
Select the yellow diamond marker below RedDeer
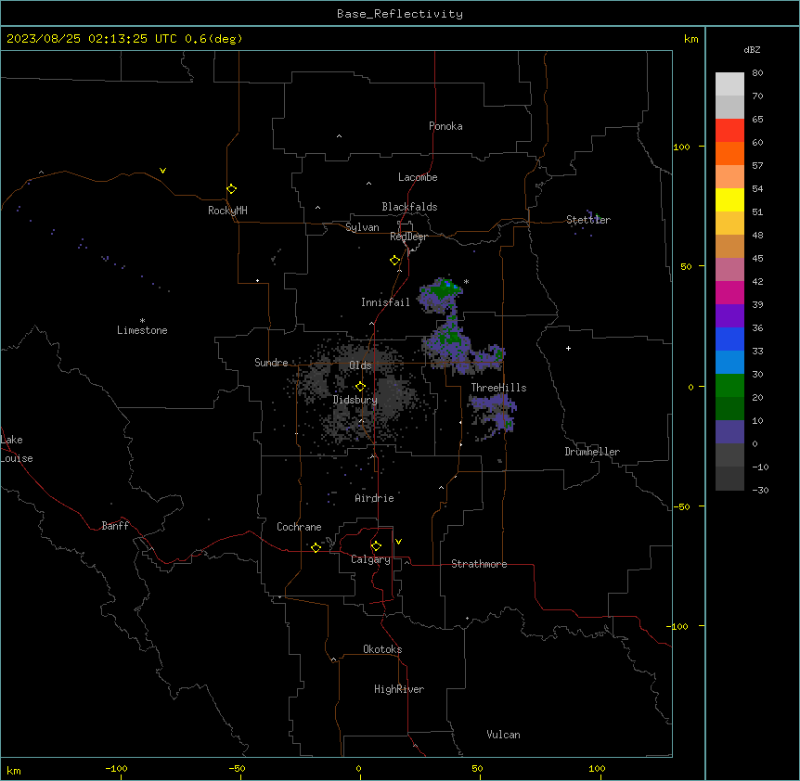394,261
